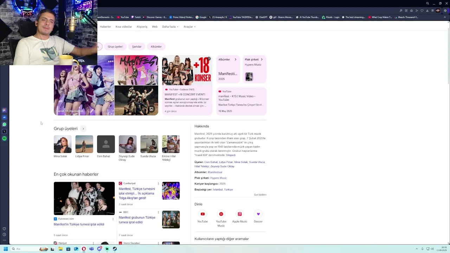Viewport: 450px width, 253px height.
Task: Open Mina Solak member card
Action: pos(62,147)
